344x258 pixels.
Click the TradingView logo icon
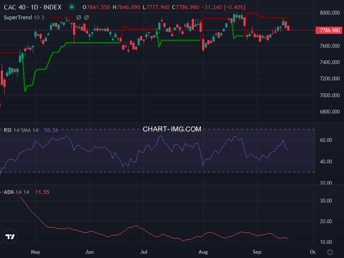click(x=10, y=236)
